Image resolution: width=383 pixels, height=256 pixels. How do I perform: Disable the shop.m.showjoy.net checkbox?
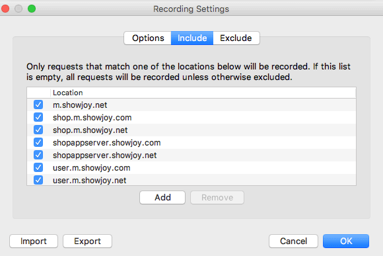coord(38,130)
